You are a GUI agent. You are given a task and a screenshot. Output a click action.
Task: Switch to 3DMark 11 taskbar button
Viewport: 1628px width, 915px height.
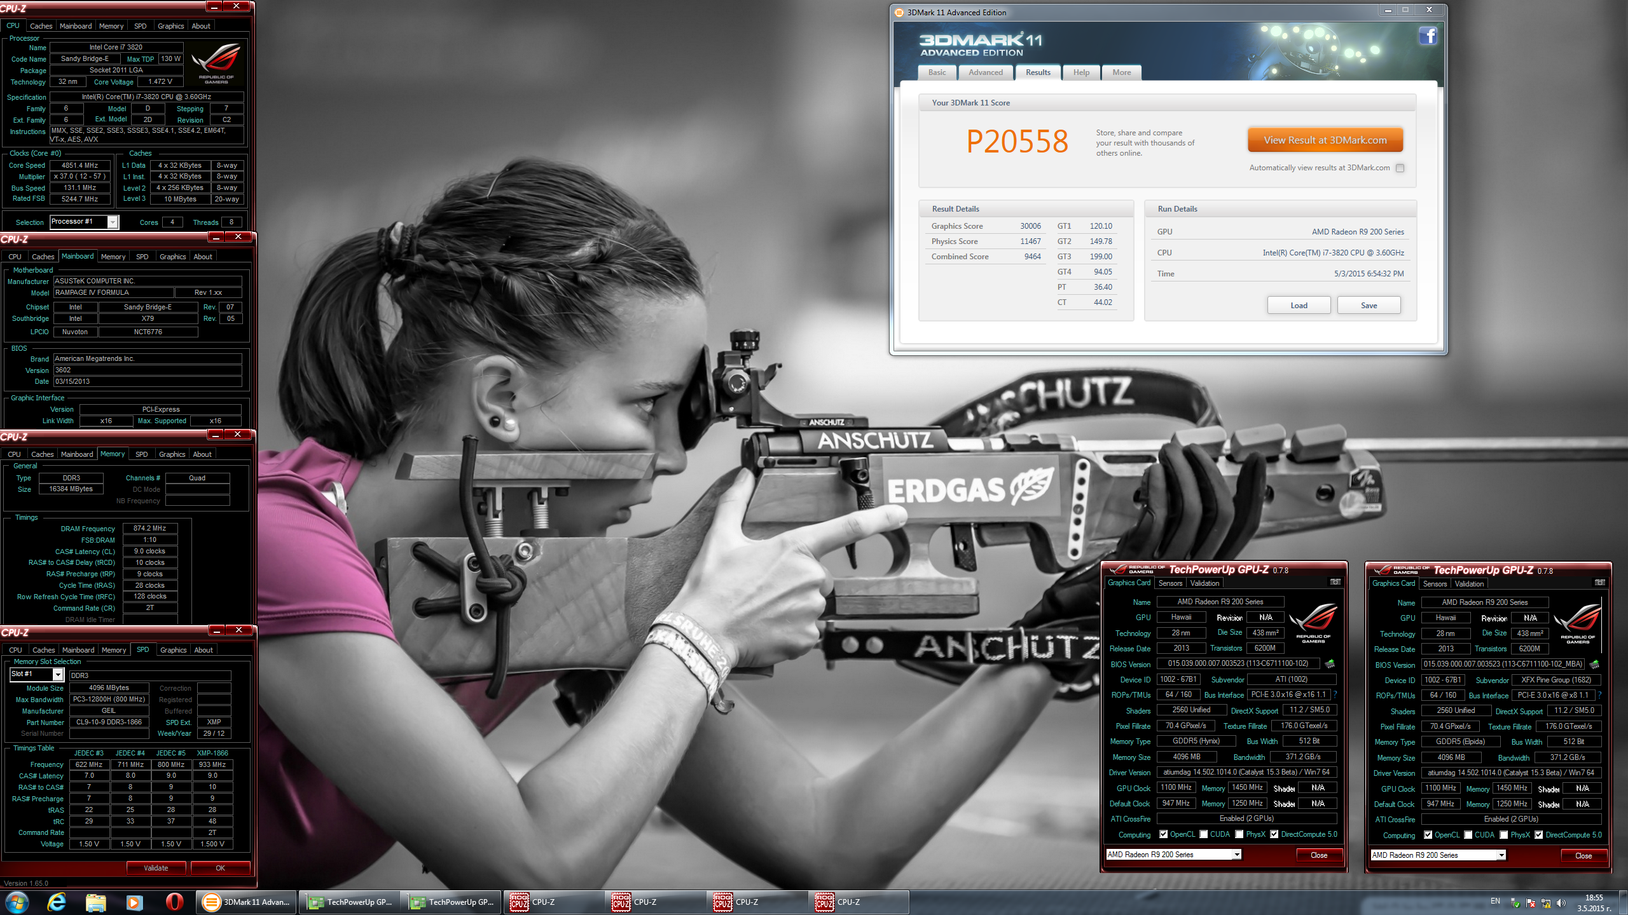(x=245, y=902)
